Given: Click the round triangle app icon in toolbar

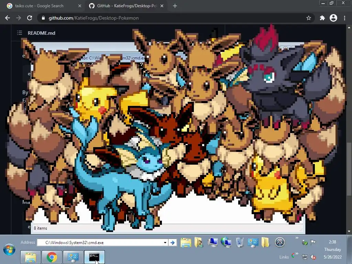Looking at the screenshot, I should (280, 242).
